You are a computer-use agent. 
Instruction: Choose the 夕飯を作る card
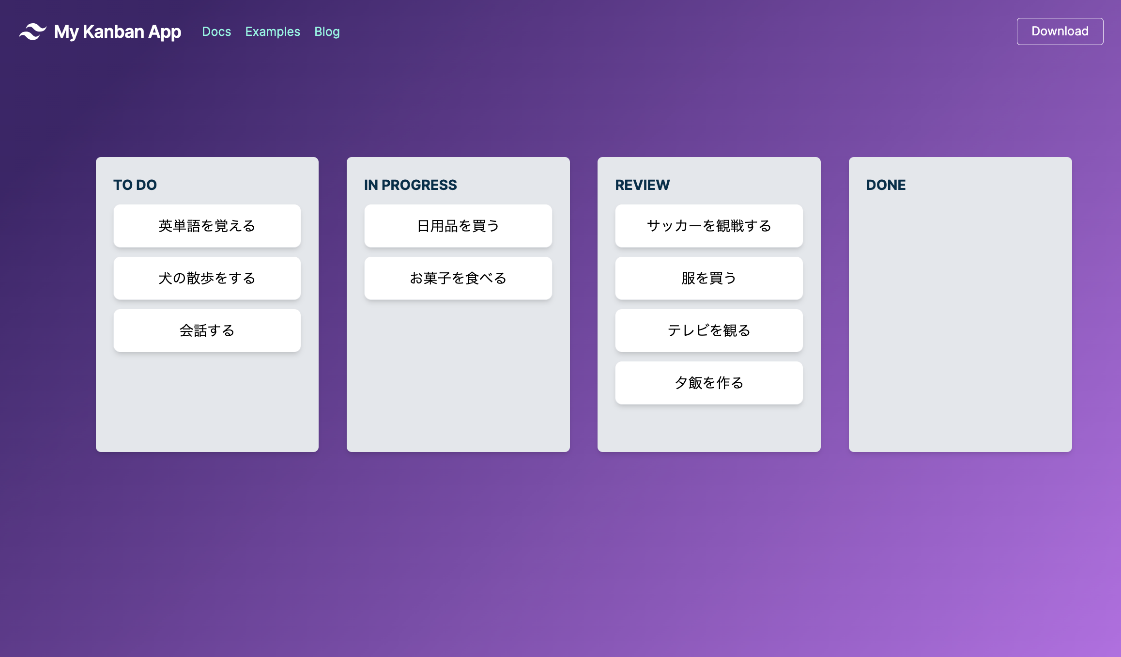click(x=709, y=383)
